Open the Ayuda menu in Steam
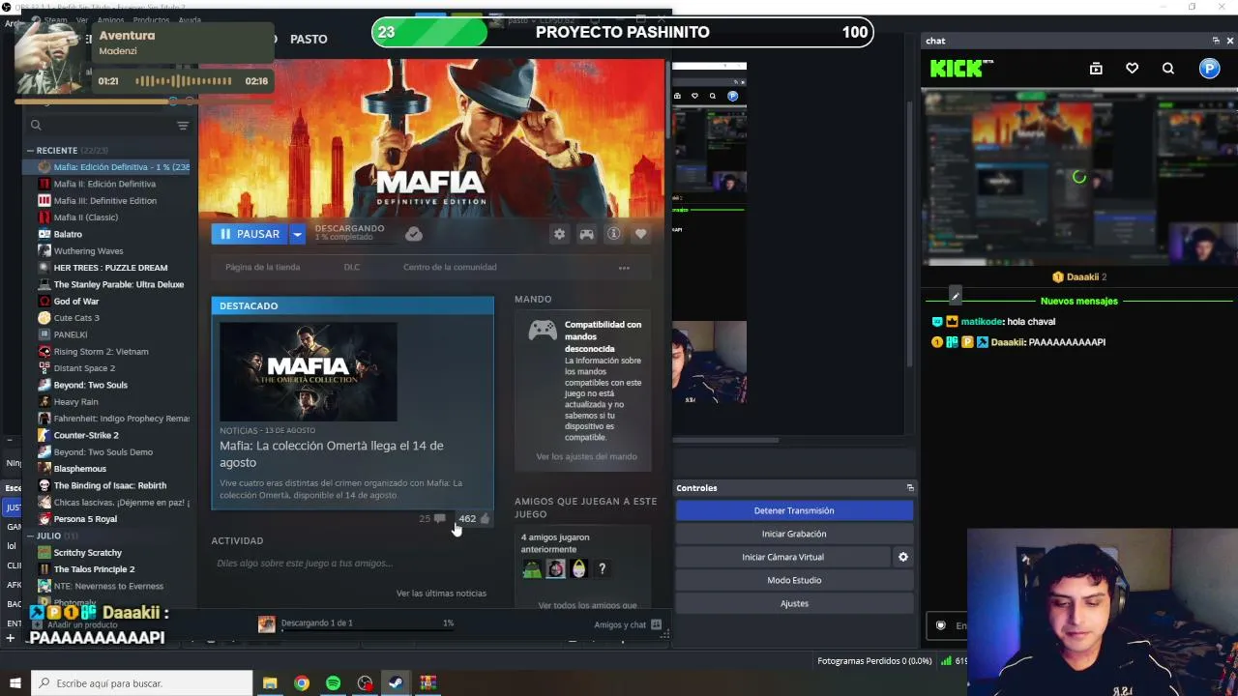 point(190,20)
